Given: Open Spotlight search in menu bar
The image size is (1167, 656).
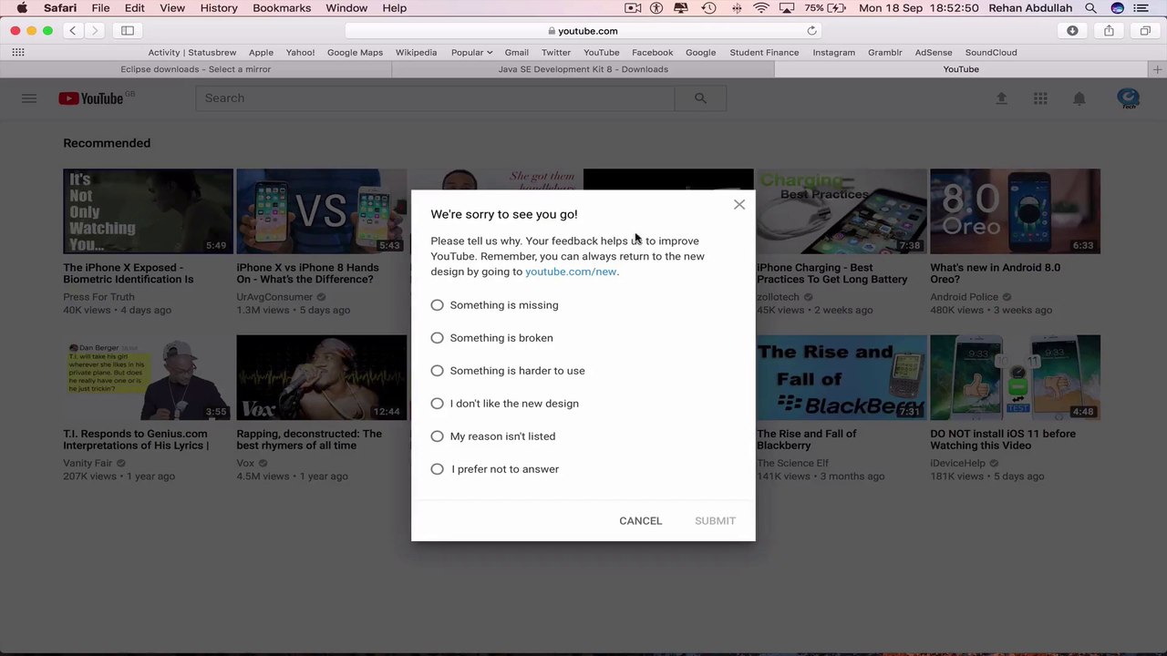Looking at the screenshot, I should (x=1090, y=8).
